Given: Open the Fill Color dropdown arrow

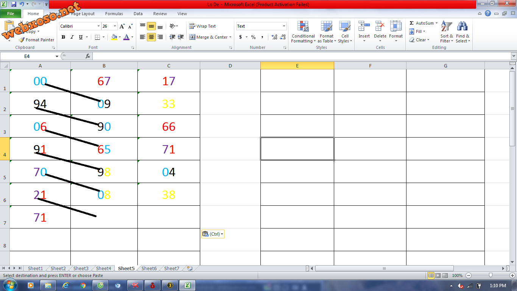Looking at the screenshot, I should coord(120,37).
